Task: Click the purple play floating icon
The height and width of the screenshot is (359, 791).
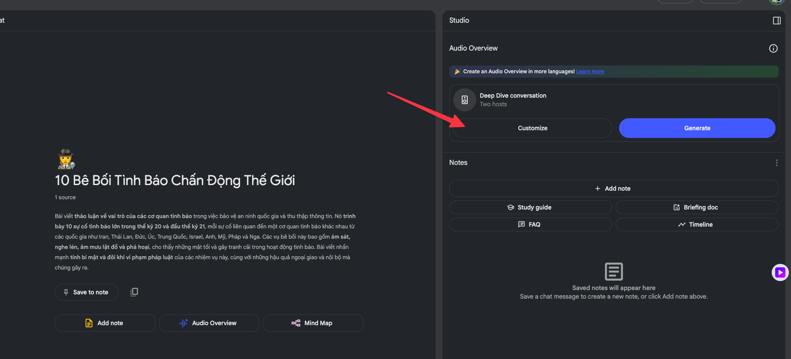Action: [780, 272]
